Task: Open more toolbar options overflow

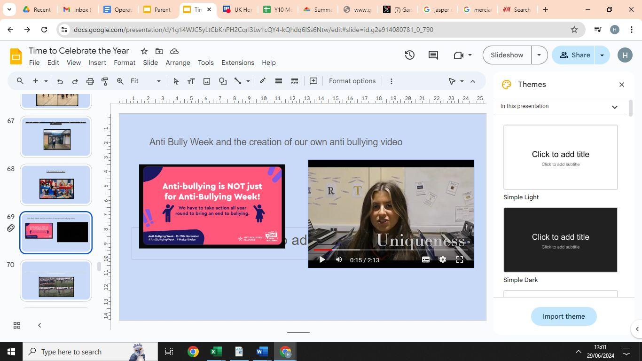Action: tap(391, 81)
